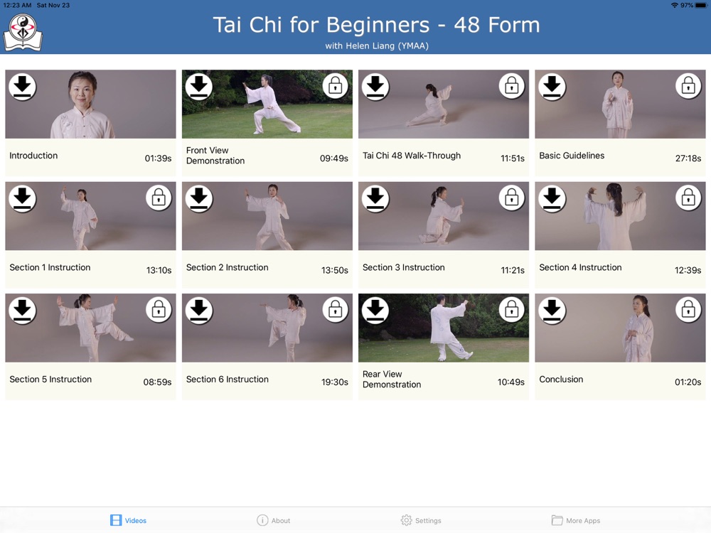Screen dimensions: 711x533
Task: Select the Videos tab
Action: (x=128, y=520)
